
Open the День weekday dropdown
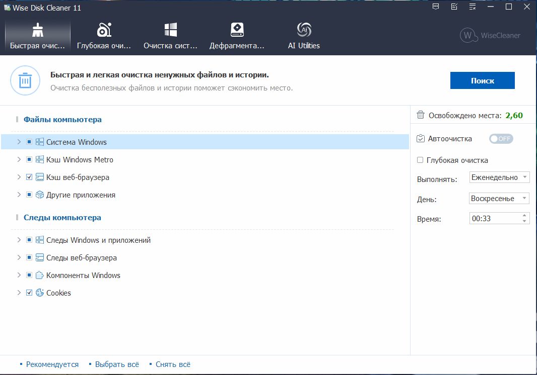pyautogui.click(x=499, y=199)
